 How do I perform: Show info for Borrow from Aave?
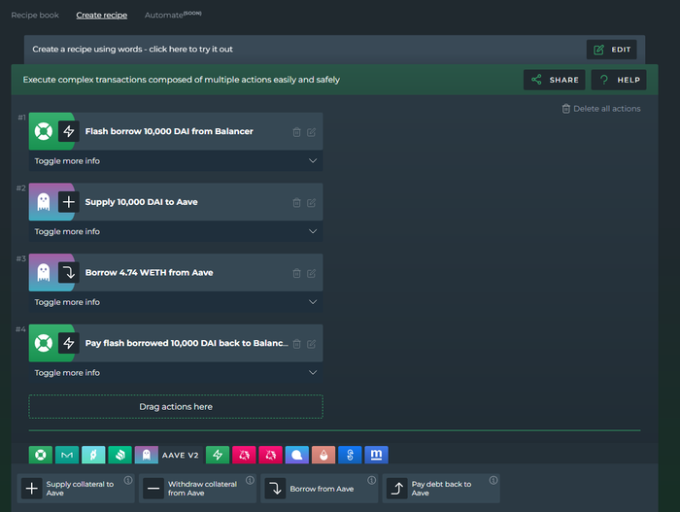(x=372, y=480)
